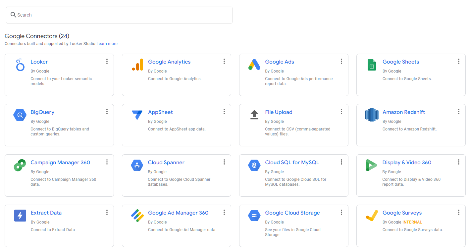The image size is (470, 251).
Task: Click the Google Surveys checkmark icon
Action: [x=372, y=216]
